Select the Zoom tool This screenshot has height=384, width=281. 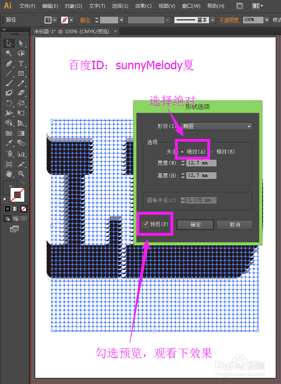click(x=21, y=174)
